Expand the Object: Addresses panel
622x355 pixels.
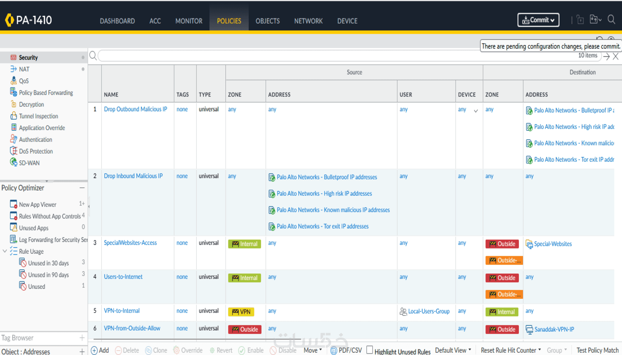pyautogui.click(x=82, y=352)
